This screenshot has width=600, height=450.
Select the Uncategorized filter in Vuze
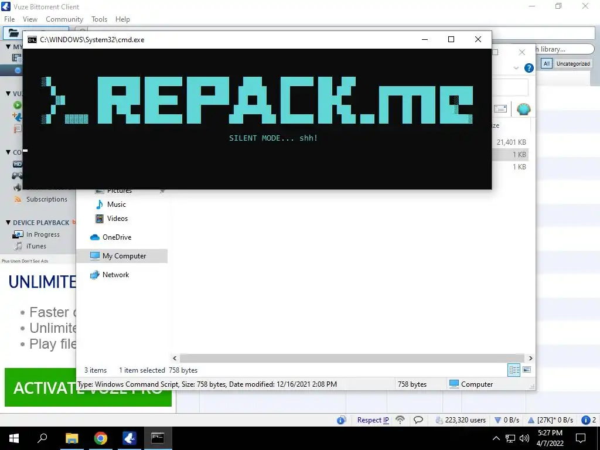point(573,63)
